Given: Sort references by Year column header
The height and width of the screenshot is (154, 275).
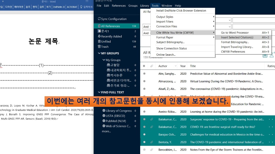Looking at the screenshot, I should [182, 66].
